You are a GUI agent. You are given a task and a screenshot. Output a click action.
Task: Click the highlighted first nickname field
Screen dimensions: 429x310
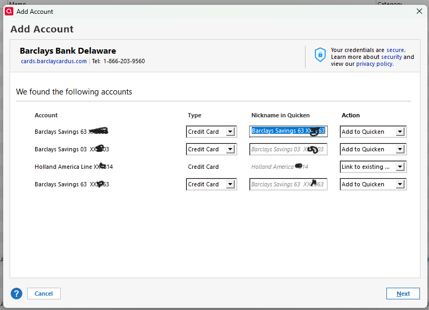[x=288, y=131]
